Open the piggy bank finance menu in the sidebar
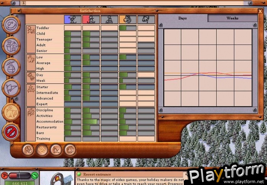 (11, 112)
